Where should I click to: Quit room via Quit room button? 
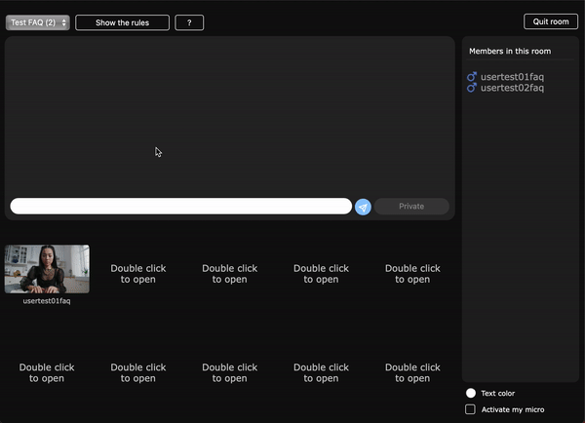[551, 21]
